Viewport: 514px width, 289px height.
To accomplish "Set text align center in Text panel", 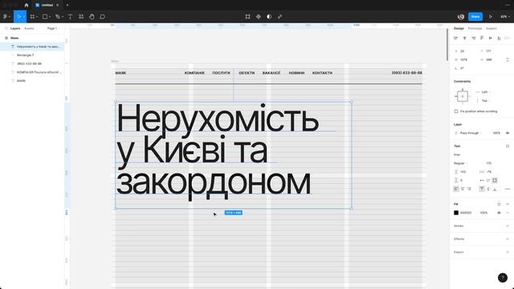I will click(463, 189).
